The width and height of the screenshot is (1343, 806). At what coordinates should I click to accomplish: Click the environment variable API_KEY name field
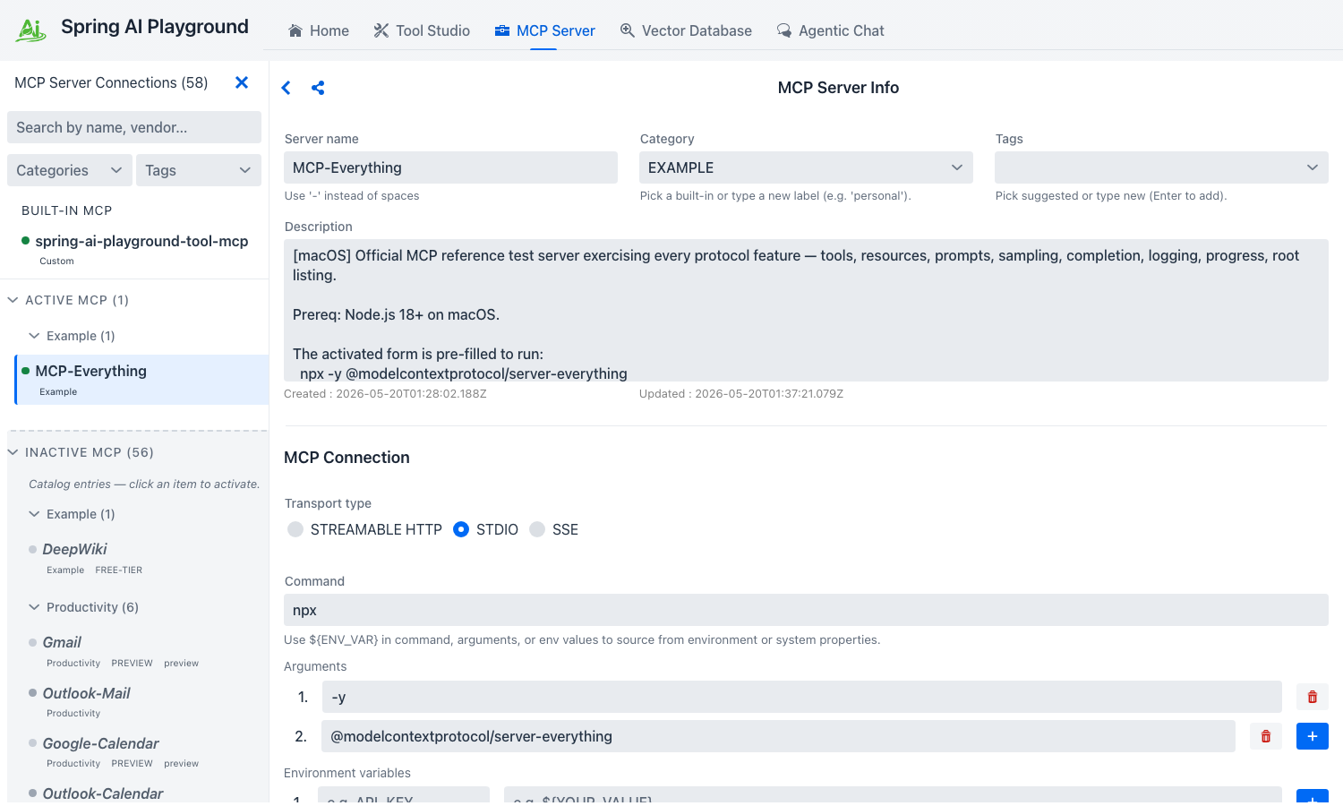point(404,796)
